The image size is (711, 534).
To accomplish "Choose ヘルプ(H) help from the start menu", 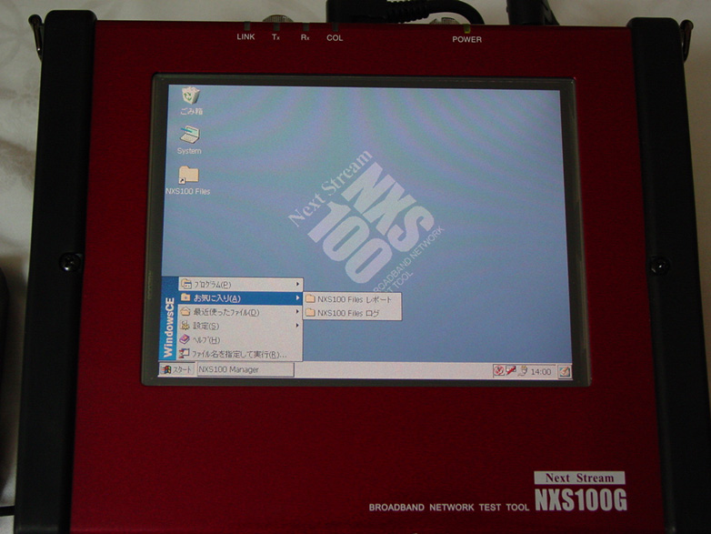I will pyautogui.click(x=240, y=340).
